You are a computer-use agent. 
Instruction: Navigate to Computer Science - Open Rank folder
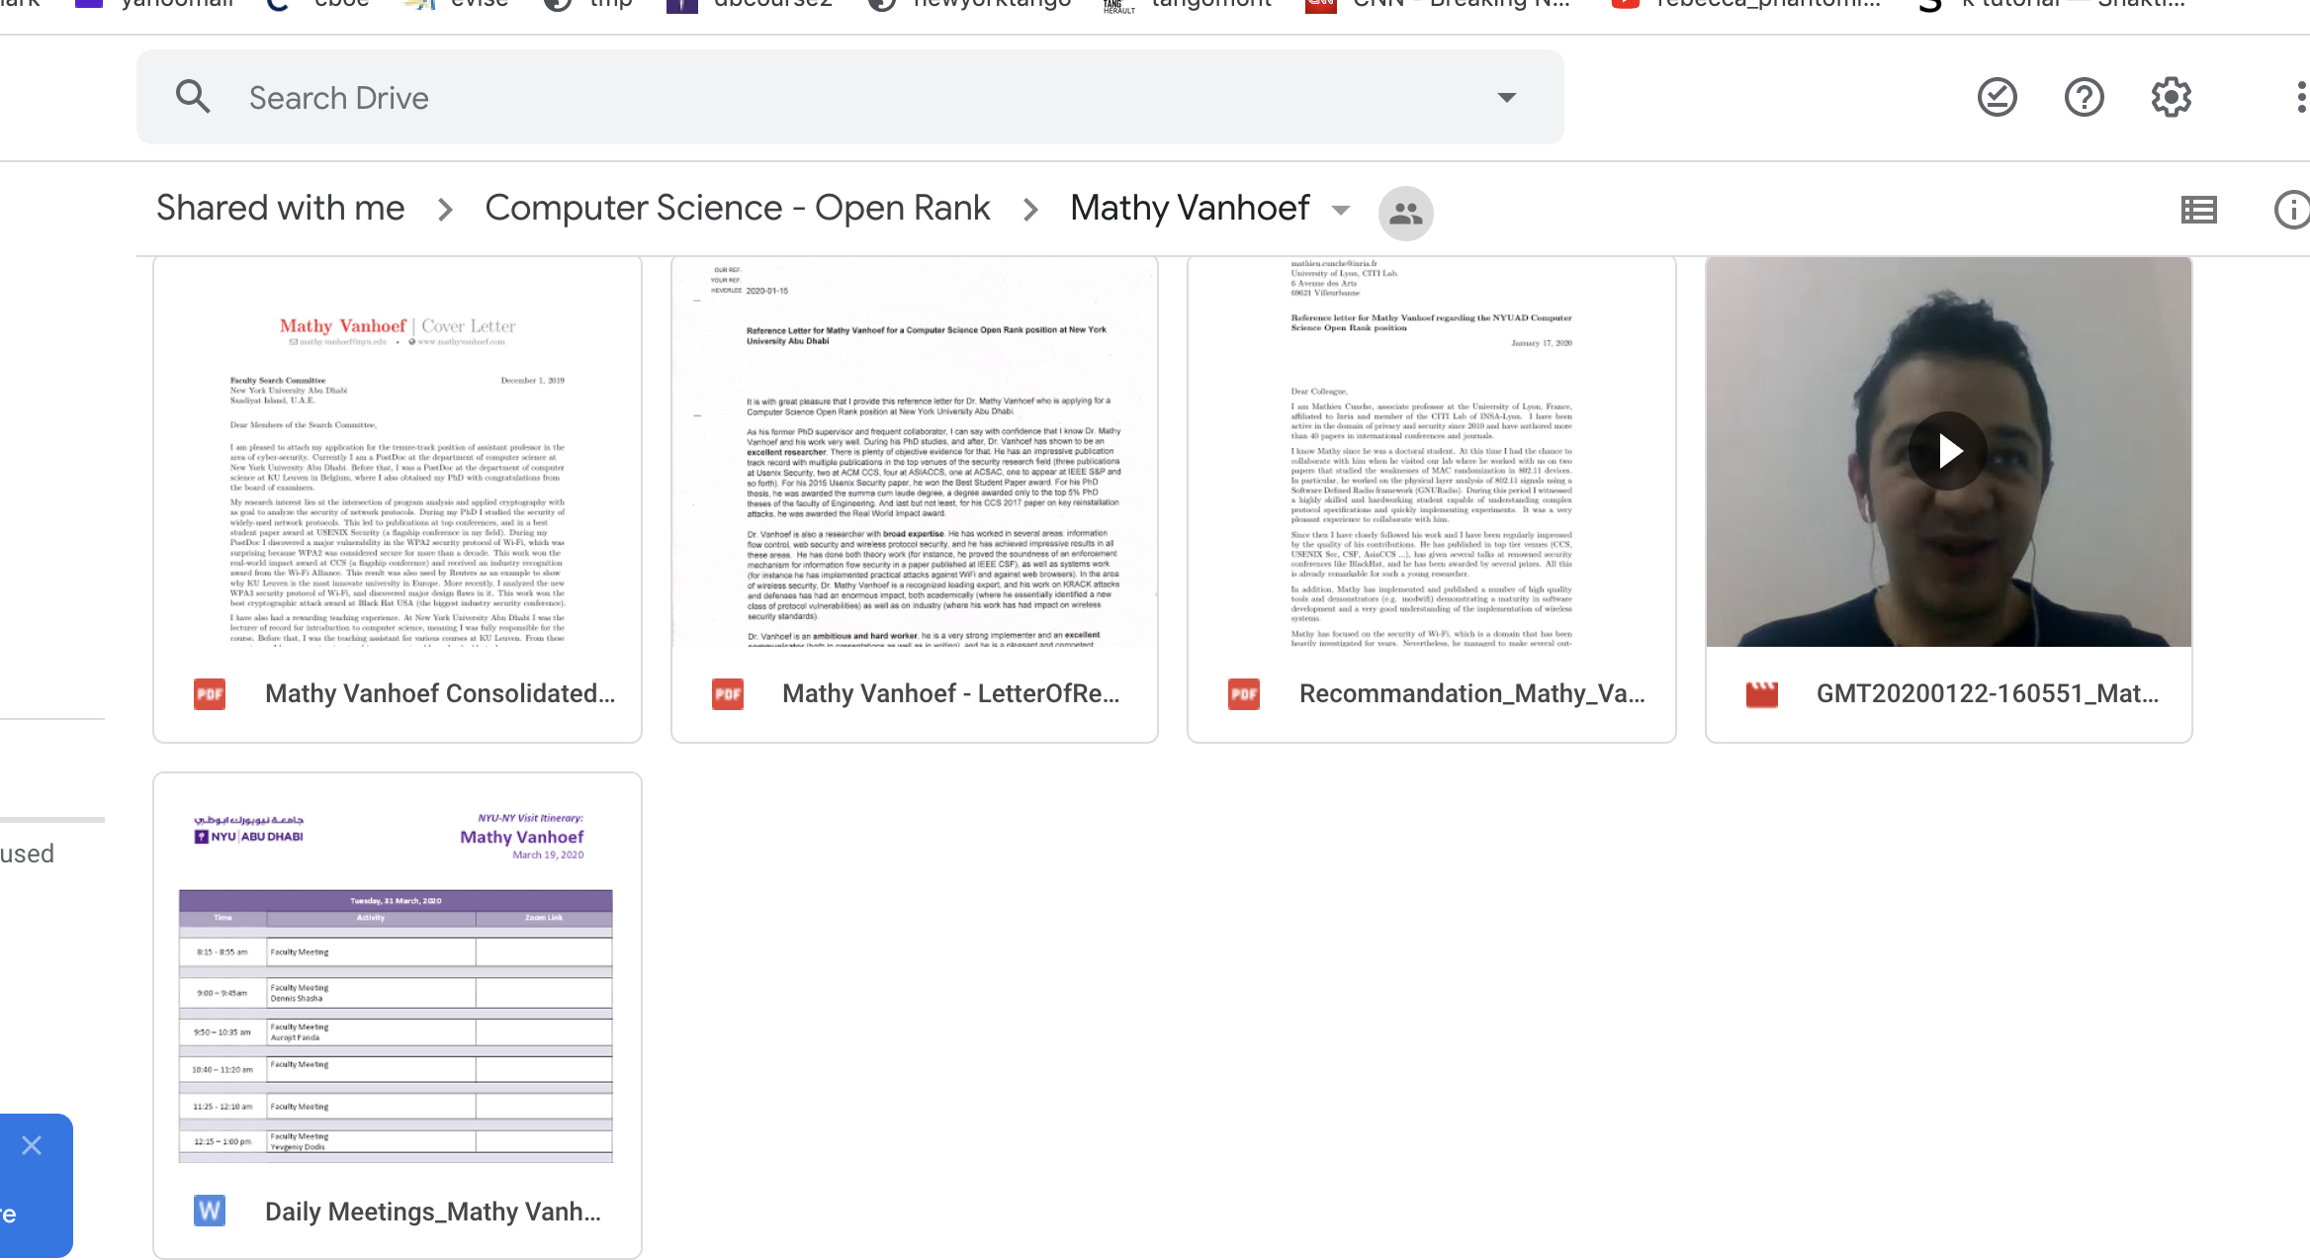(737, 209)
